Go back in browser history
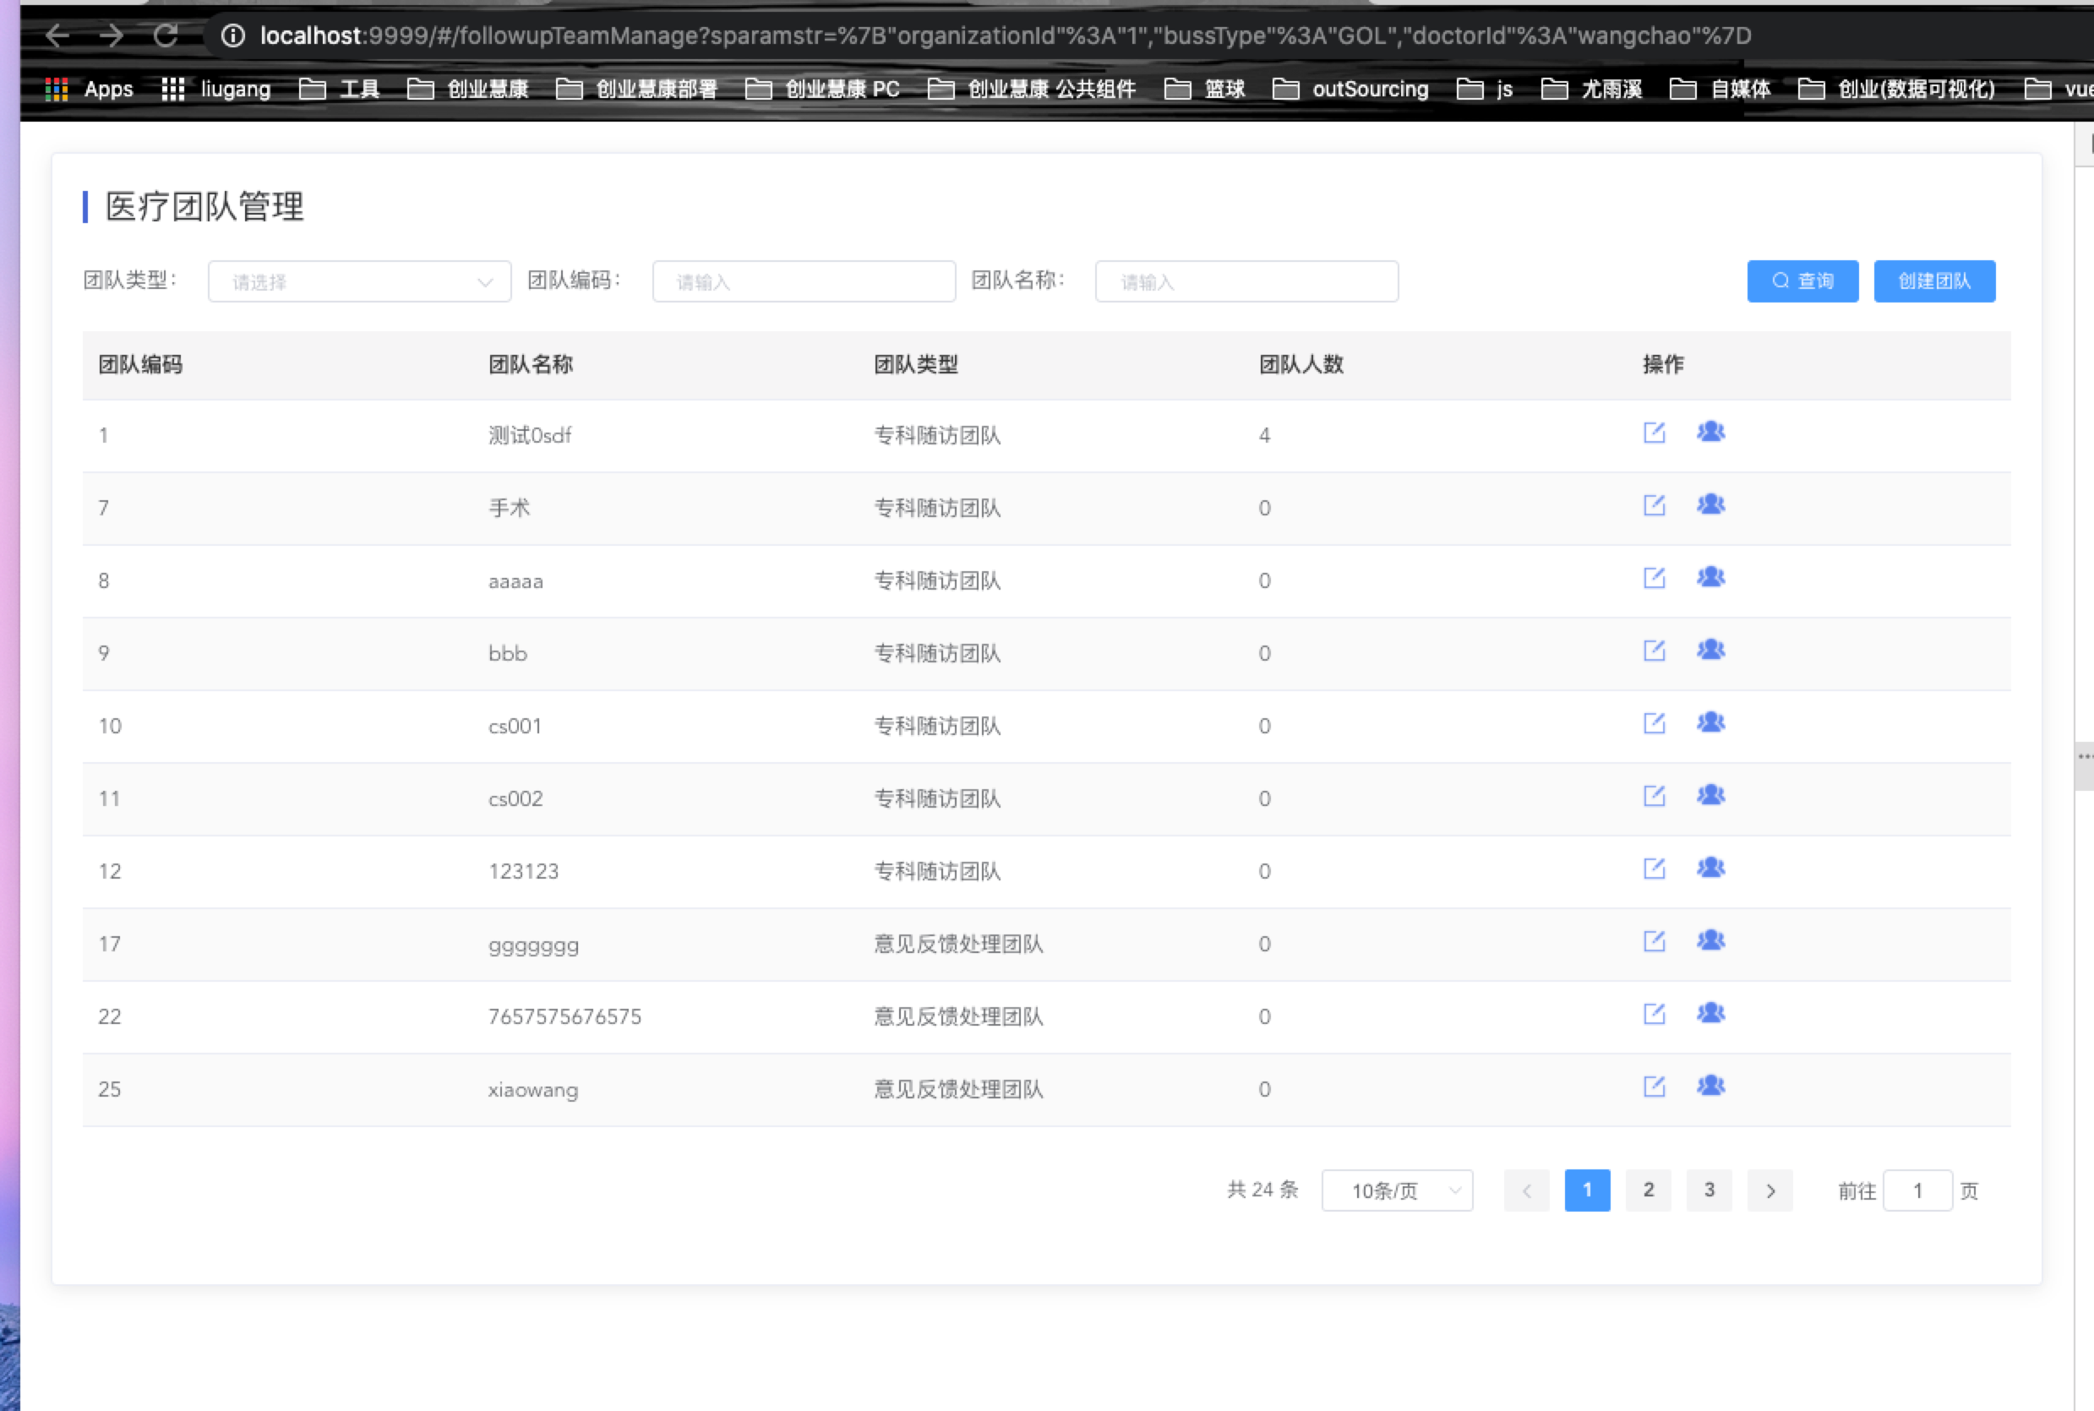This screenshot has width=2094, height=1411. pyautogui.click(x=57, y=35)
